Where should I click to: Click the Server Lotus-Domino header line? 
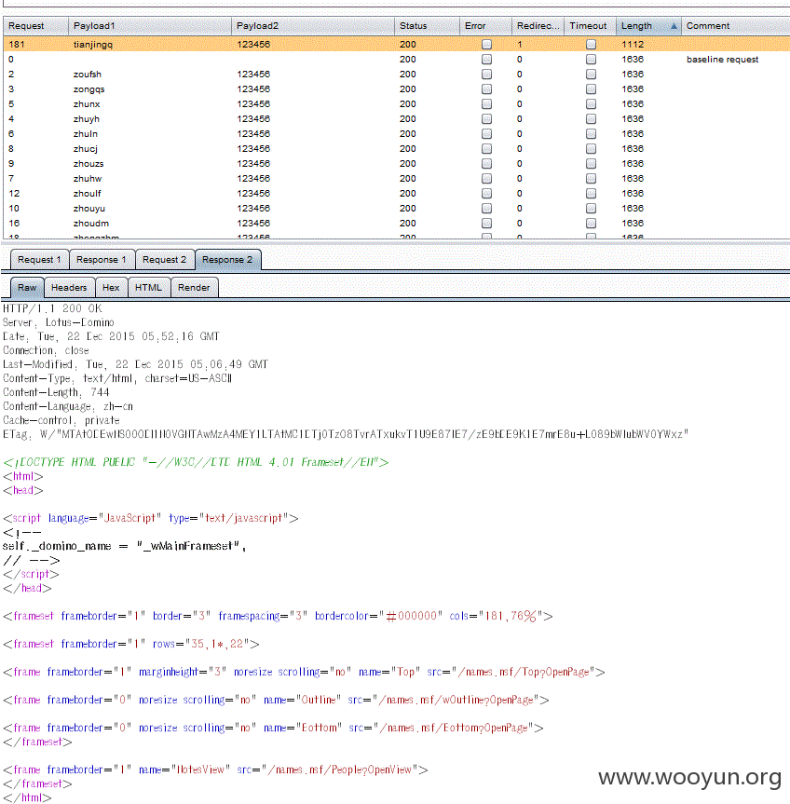(59, 322)
